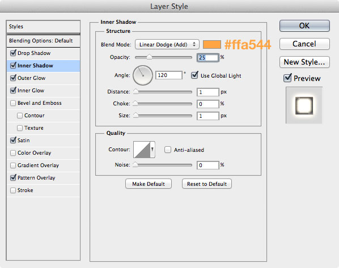Open the orange shadow color swatch

click(212, 45)
